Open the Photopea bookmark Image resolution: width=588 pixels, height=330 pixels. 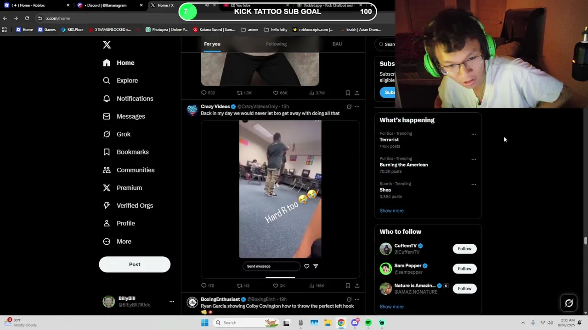(166, 30)
